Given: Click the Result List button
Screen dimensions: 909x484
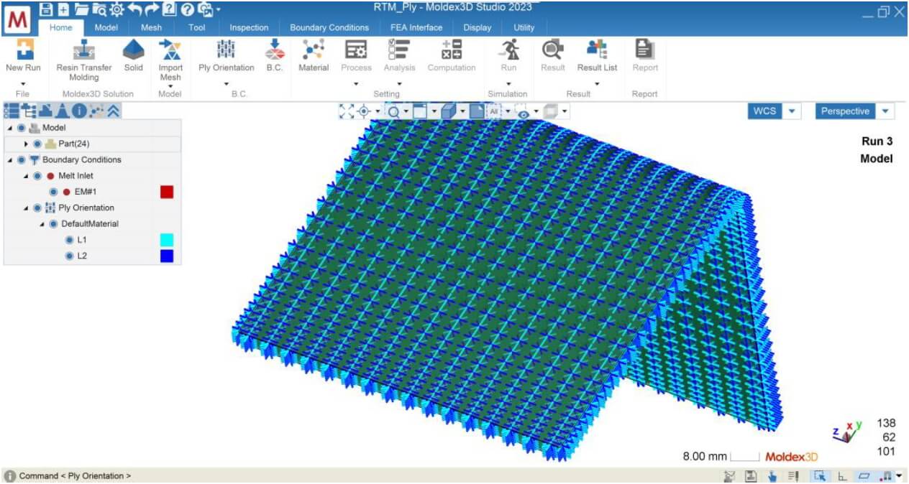Looking at the screenshot, I should click(597, 57).
